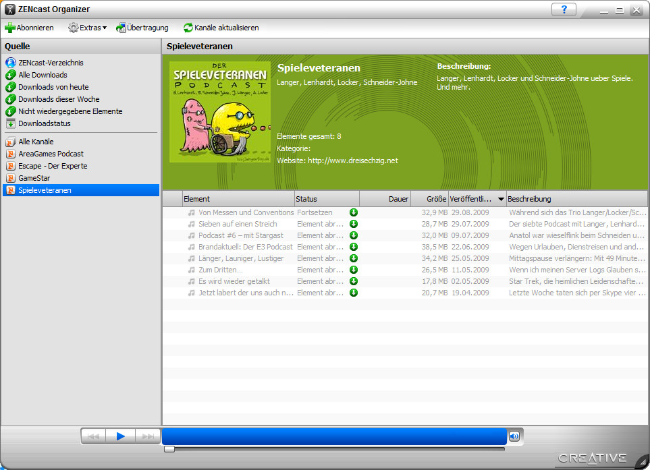Click the blue playback display bar

tap(334, 436)
